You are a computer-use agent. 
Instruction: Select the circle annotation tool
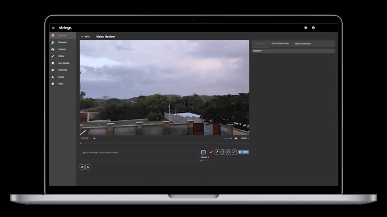click(228, 152)
